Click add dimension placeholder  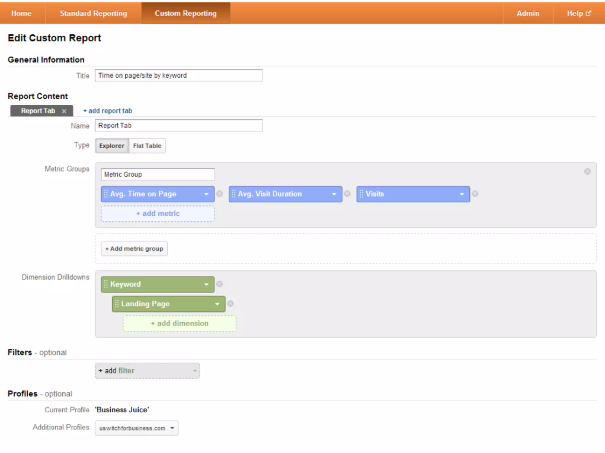pyautogui.click(x=179, y=324)
